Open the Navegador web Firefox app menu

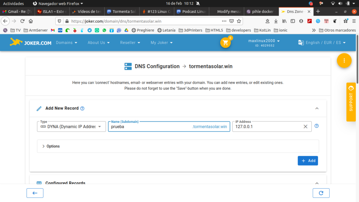pyautogui.click(x=58, y=4)
